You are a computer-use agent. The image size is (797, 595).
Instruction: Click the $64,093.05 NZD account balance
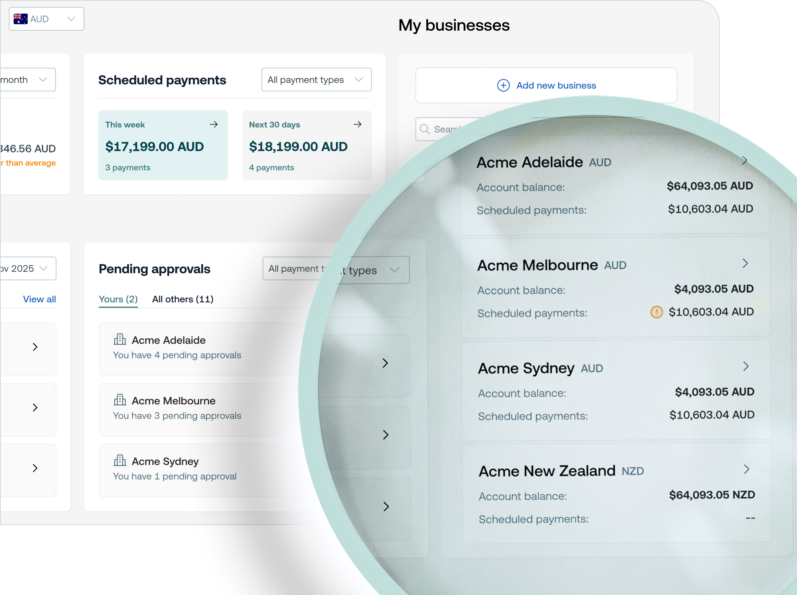tap(712, 495)
